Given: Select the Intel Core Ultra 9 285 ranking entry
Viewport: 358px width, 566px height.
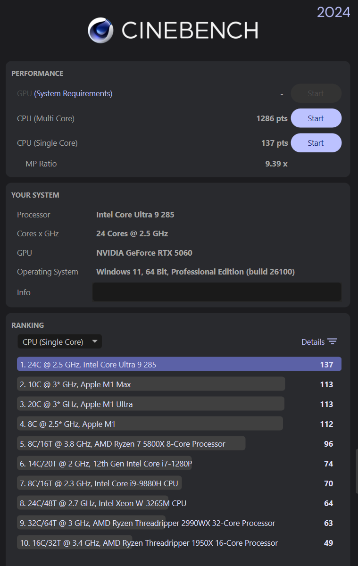Looking at the screenshot, I should point(179,365).
